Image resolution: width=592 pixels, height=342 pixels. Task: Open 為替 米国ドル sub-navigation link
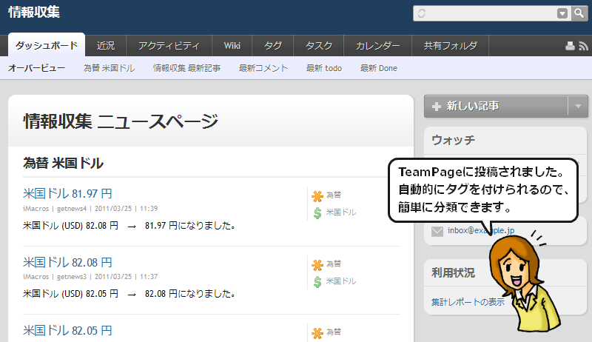click(x=109, y=68)
